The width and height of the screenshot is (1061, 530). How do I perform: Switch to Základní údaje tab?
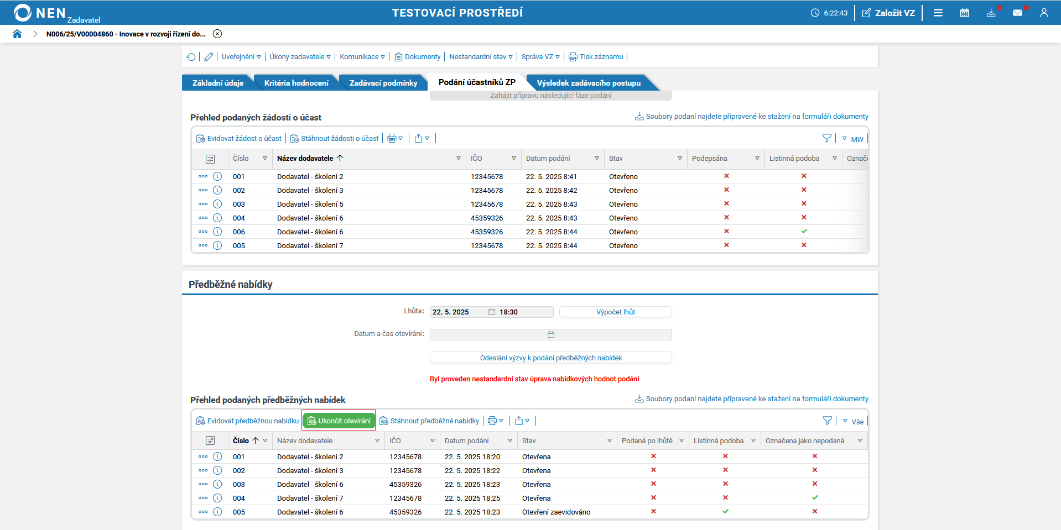[218, 83]
